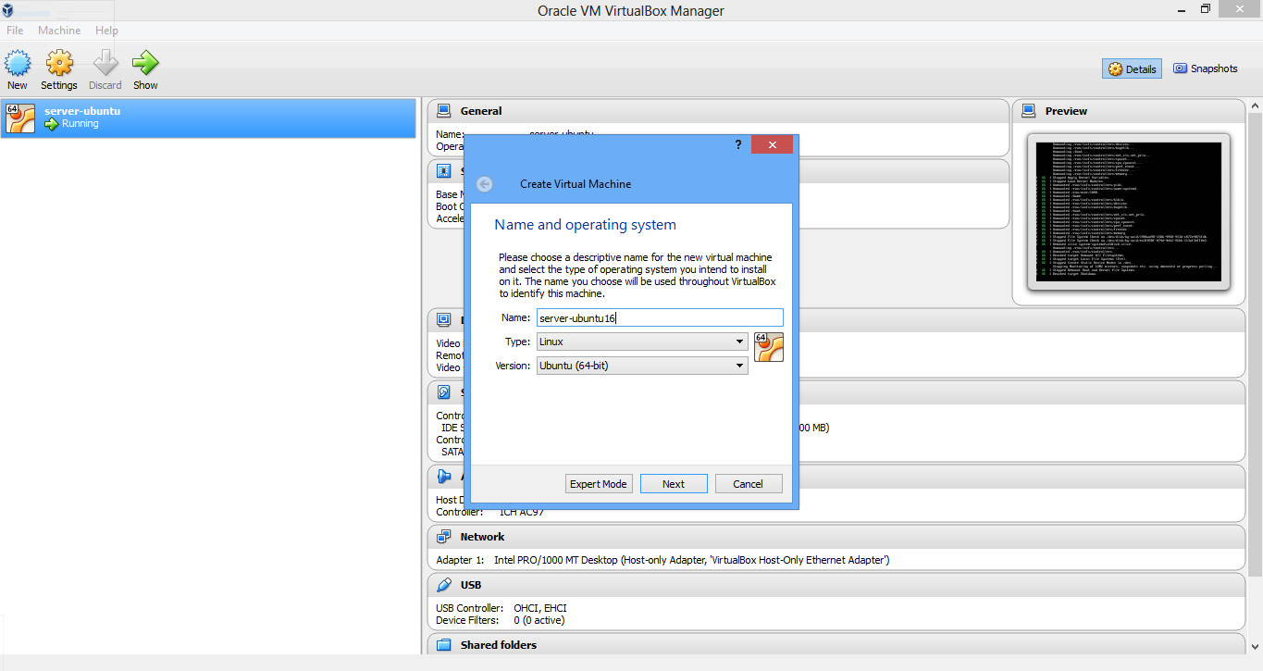Click the USB Controller OHCI, EHCI text
The height and width of the screenshot is (671, 1263).
pos(500,608)
